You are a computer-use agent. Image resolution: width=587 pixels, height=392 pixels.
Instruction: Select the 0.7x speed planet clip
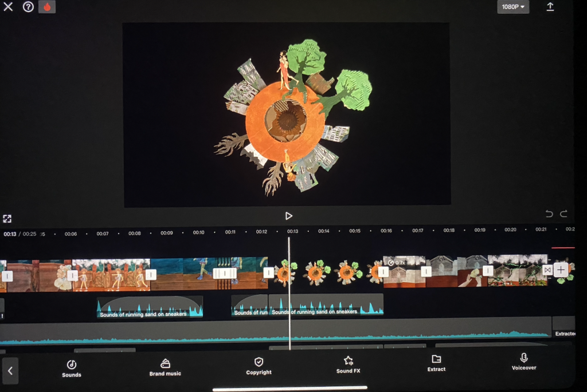pos(404,272)
